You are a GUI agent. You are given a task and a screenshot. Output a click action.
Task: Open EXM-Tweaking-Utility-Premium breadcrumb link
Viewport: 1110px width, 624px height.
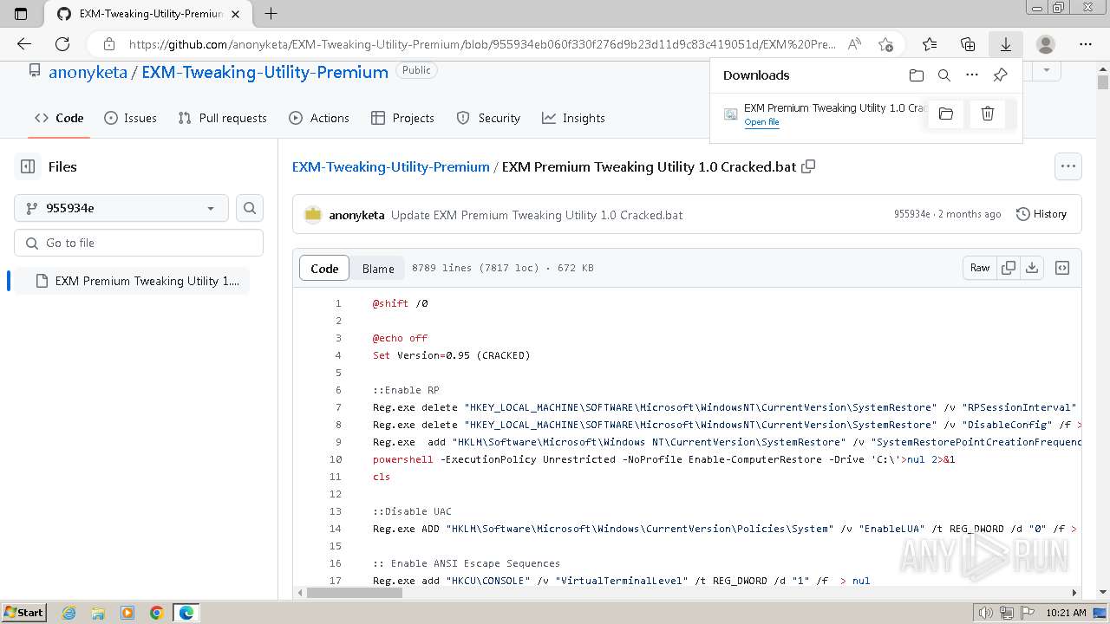coord(391,166)
